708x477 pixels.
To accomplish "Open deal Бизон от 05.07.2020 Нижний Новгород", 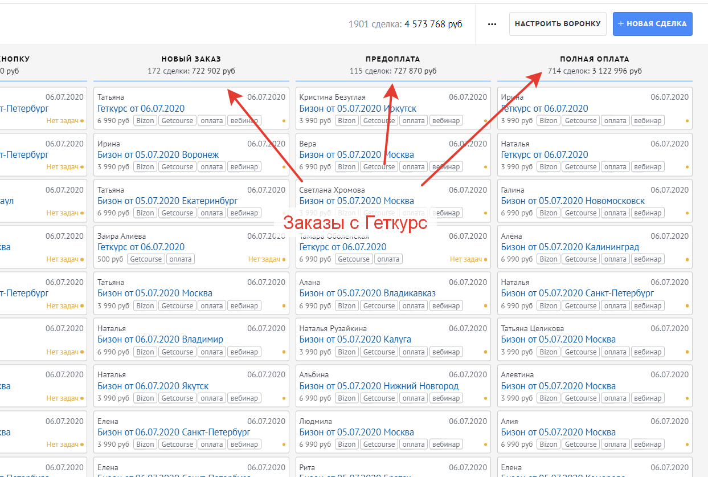I will point(379,386).
